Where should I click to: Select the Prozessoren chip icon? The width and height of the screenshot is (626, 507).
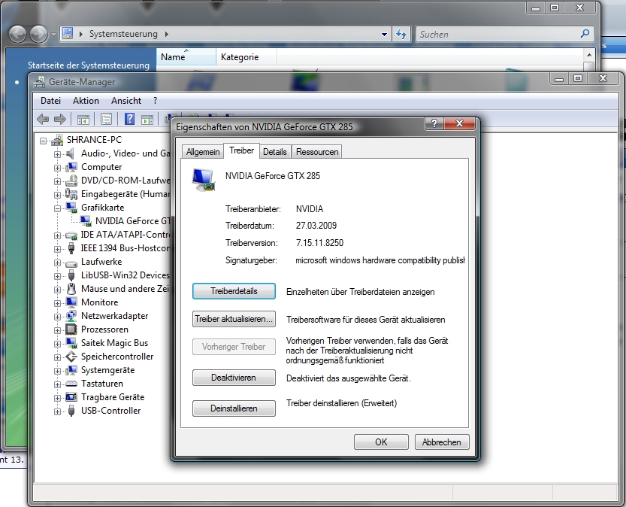click(71, 329)
